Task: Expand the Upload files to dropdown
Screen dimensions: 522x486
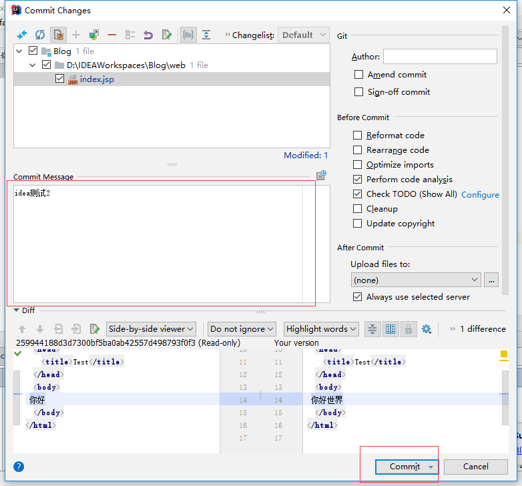Action: [x=415, y=280]
